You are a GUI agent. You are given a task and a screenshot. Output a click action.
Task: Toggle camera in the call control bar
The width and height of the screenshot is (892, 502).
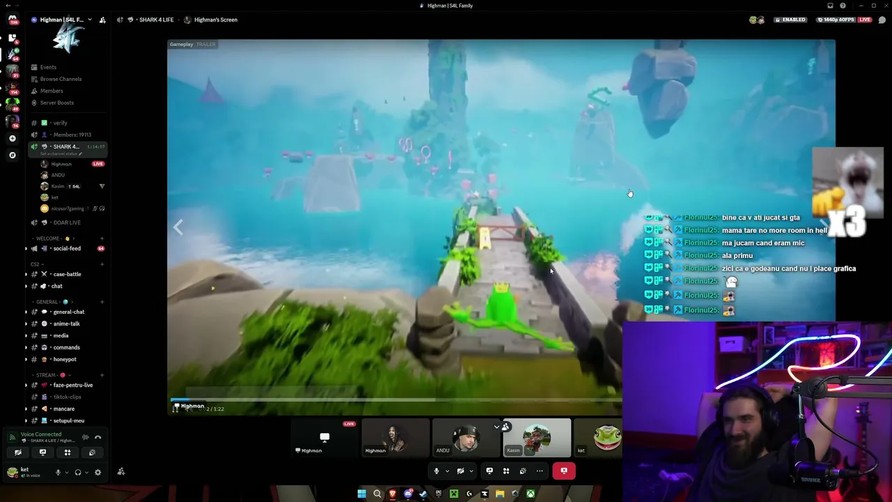click(460, 471)
